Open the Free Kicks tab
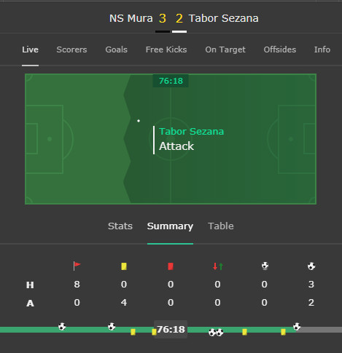The image size is (342, 353). [x=166, y=49]
